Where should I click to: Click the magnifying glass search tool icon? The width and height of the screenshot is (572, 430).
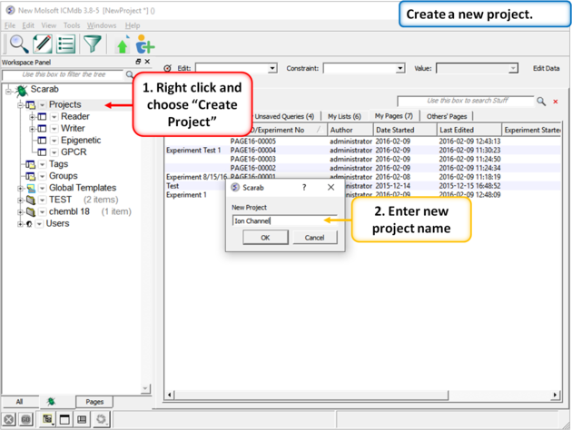[18, 44]
